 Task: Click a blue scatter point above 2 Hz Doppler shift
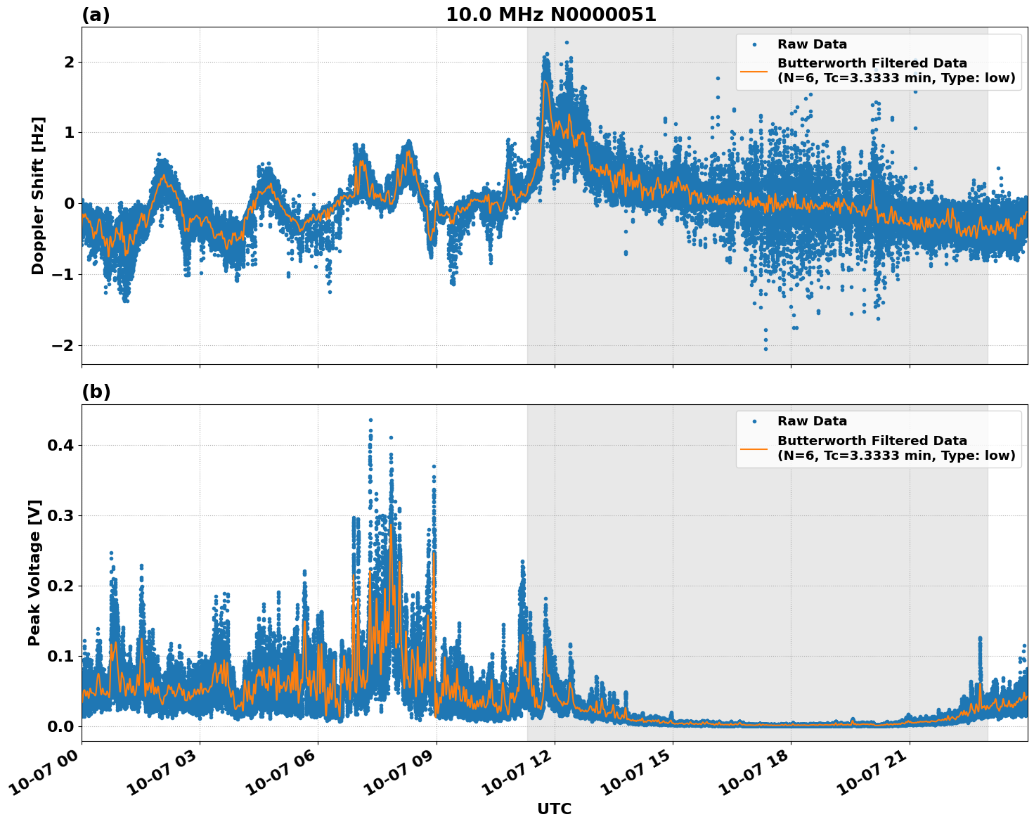(566, 44)
